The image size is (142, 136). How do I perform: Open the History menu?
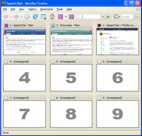[x=32, y=9]
